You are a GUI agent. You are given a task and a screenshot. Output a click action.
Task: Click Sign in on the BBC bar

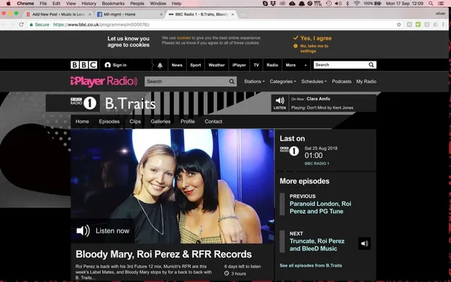(116, 65)
